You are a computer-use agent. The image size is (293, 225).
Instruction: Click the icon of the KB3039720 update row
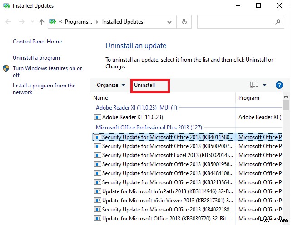[98, 218]
